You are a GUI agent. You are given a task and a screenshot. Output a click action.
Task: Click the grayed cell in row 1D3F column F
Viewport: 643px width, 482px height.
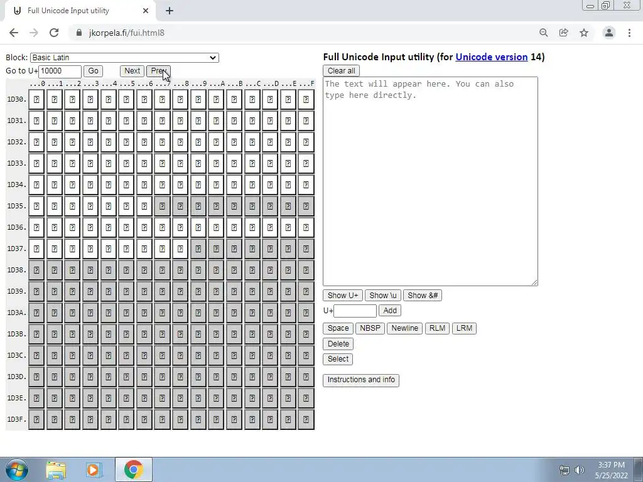(306, 419)
